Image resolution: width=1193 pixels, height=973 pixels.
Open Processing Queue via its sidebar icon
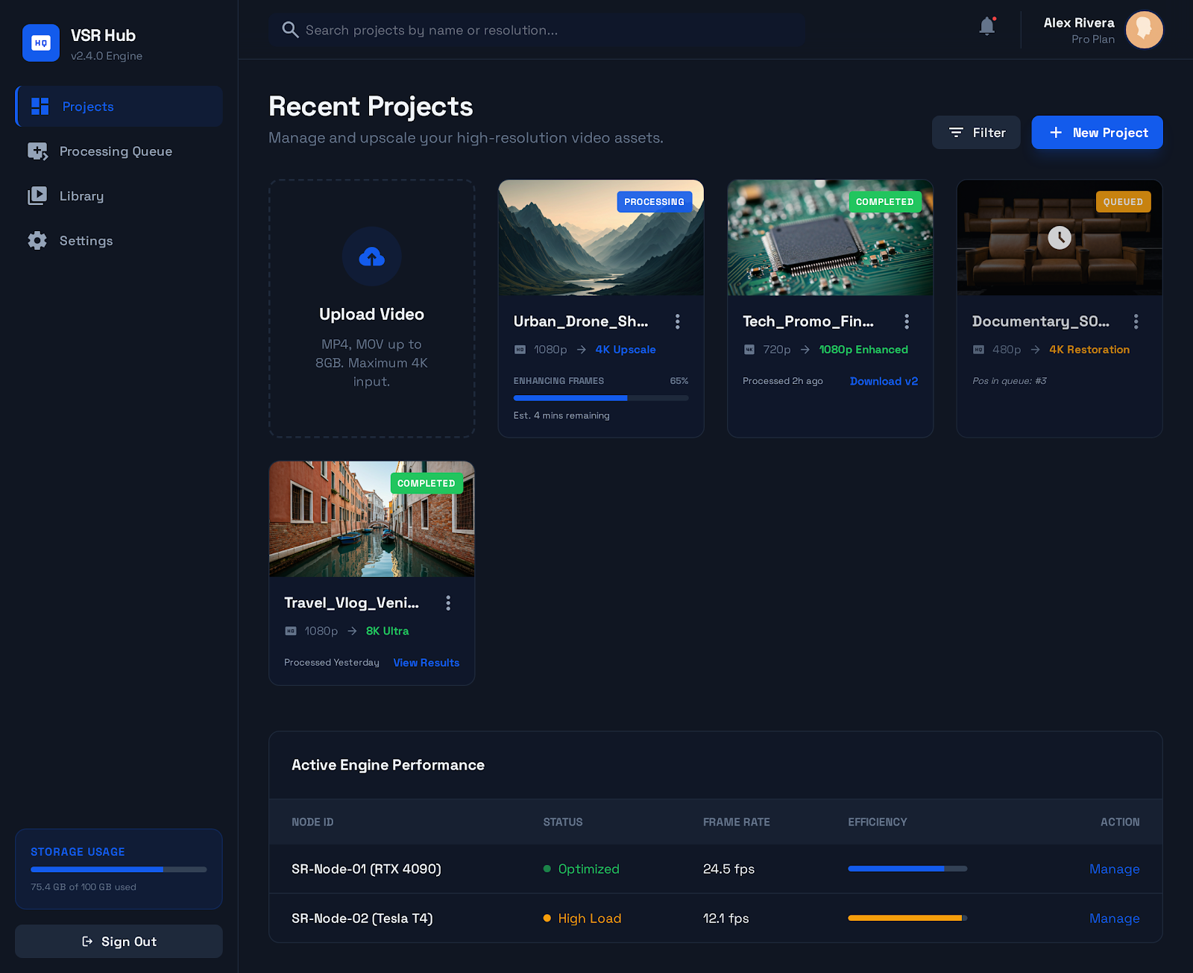(38, 151)
